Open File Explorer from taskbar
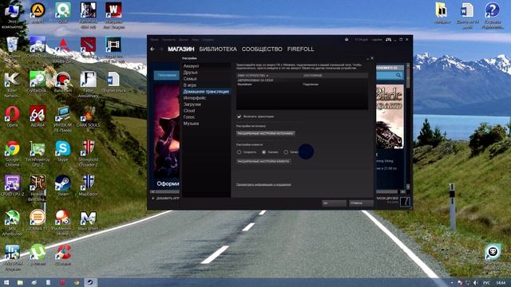511x287 pixels. pyautogui.click(x=20, y=282)
